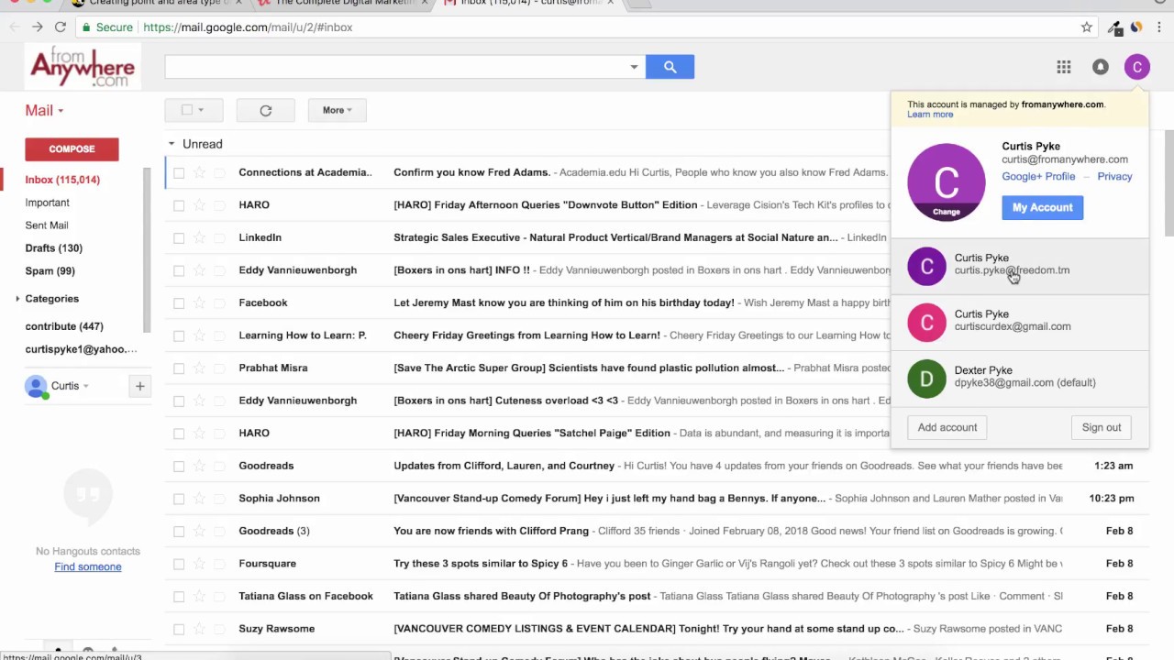
Task: Open Spam (99) folder
Action: tap(50, 271)
